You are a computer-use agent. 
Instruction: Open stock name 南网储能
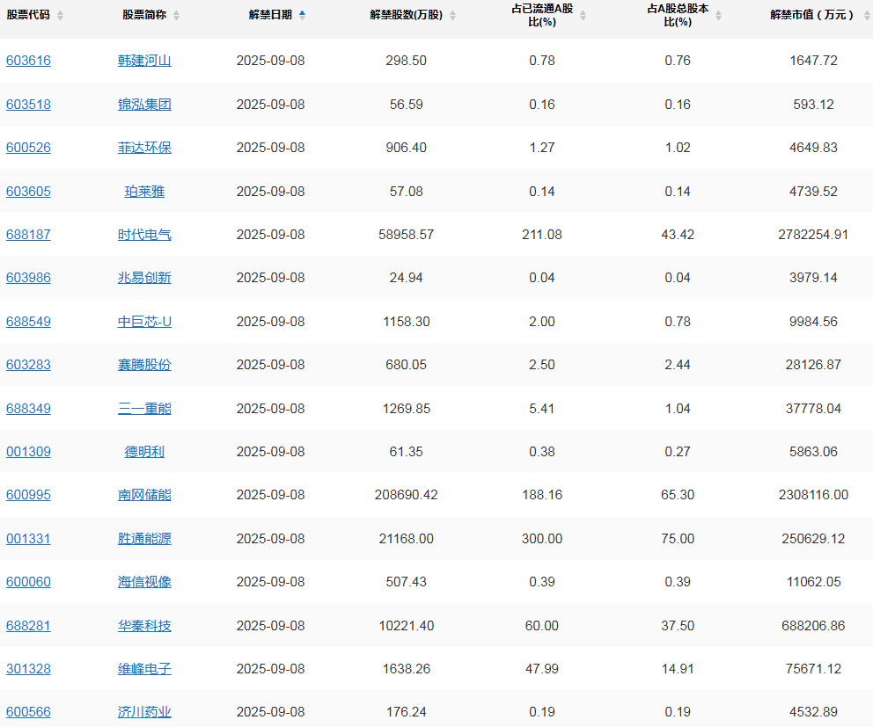[144, 495]
